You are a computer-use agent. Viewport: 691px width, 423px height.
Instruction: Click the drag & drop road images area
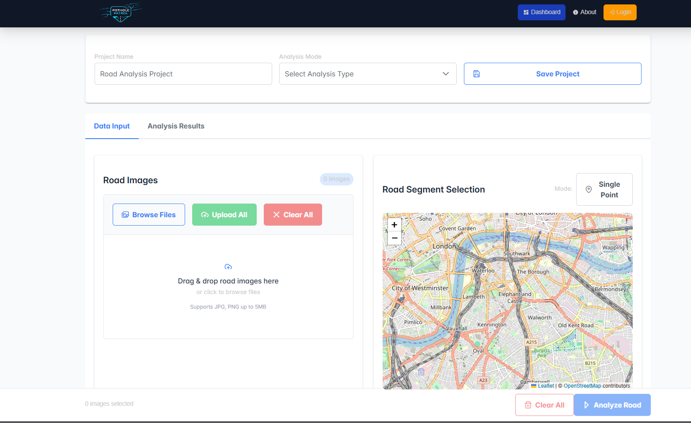coord(228,287)
